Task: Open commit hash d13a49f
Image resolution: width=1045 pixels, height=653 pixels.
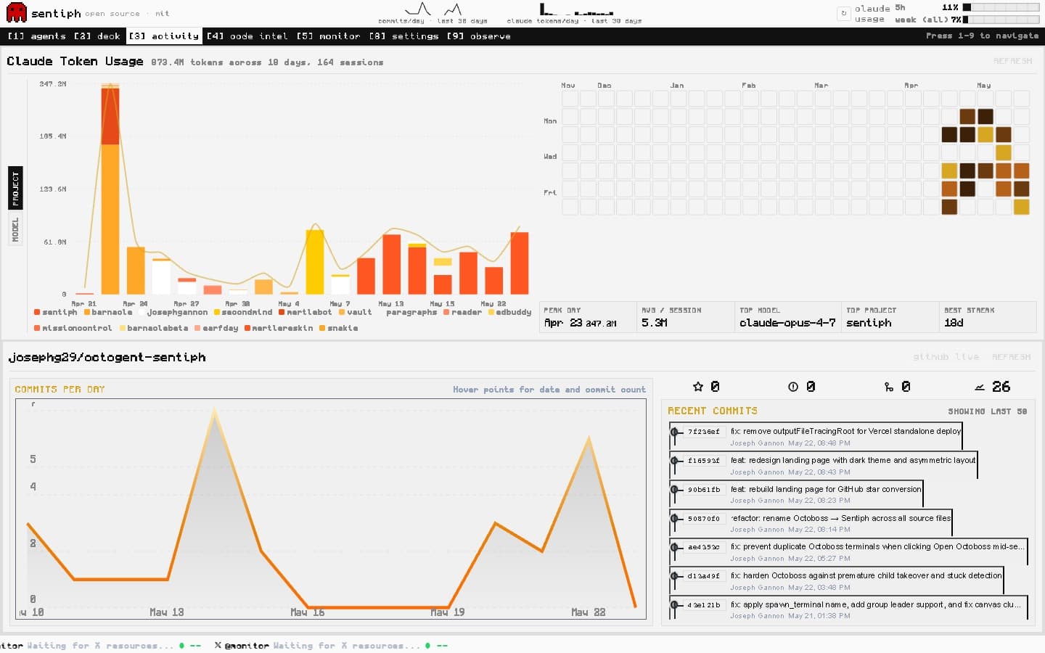Action: click(704, 576)
